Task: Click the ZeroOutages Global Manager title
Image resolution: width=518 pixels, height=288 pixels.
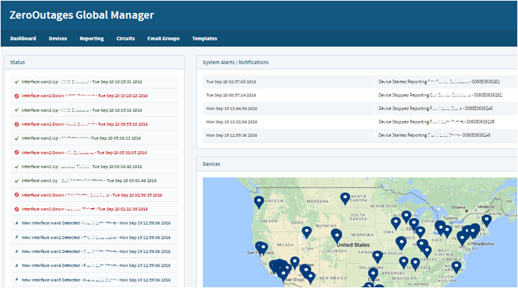Action: (81, 15)
